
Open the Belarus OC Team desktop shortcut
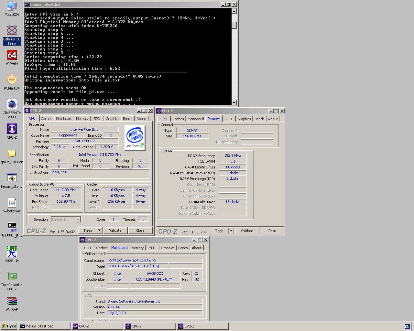click(12, 35)
